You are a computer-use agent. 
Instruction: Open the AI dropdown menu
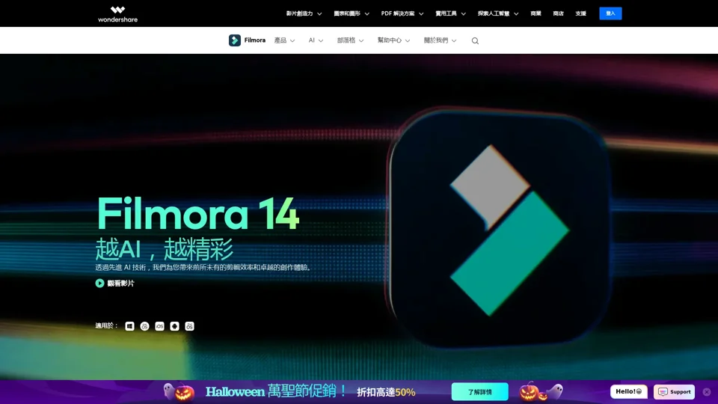tap(316, 40)
